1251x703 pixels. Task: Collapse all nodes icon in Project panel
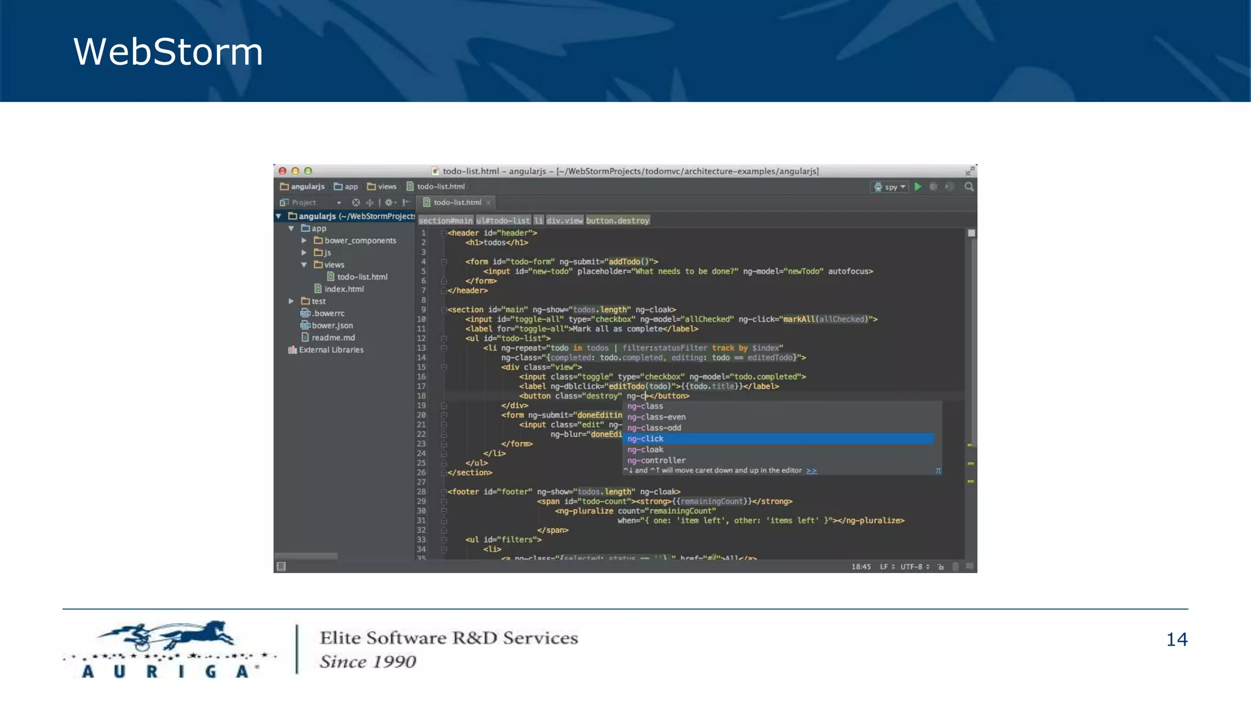[x=370, y=203]
